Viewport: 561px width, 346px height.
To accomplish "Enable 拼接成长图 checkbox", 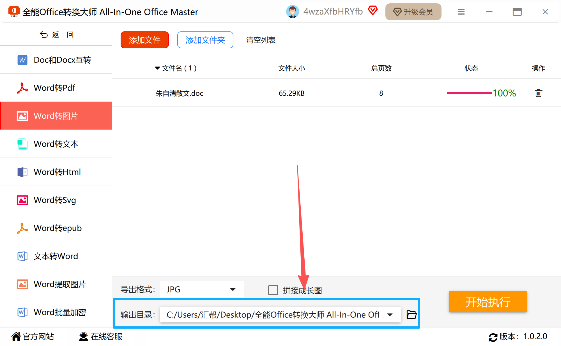I will [273, 290].
